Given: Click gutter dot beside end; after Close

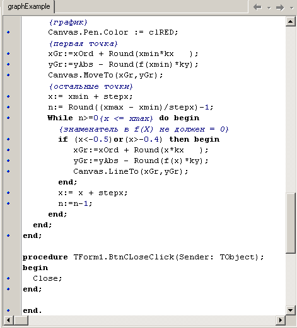Looking at the screenshot, I should tap(8, 289).
